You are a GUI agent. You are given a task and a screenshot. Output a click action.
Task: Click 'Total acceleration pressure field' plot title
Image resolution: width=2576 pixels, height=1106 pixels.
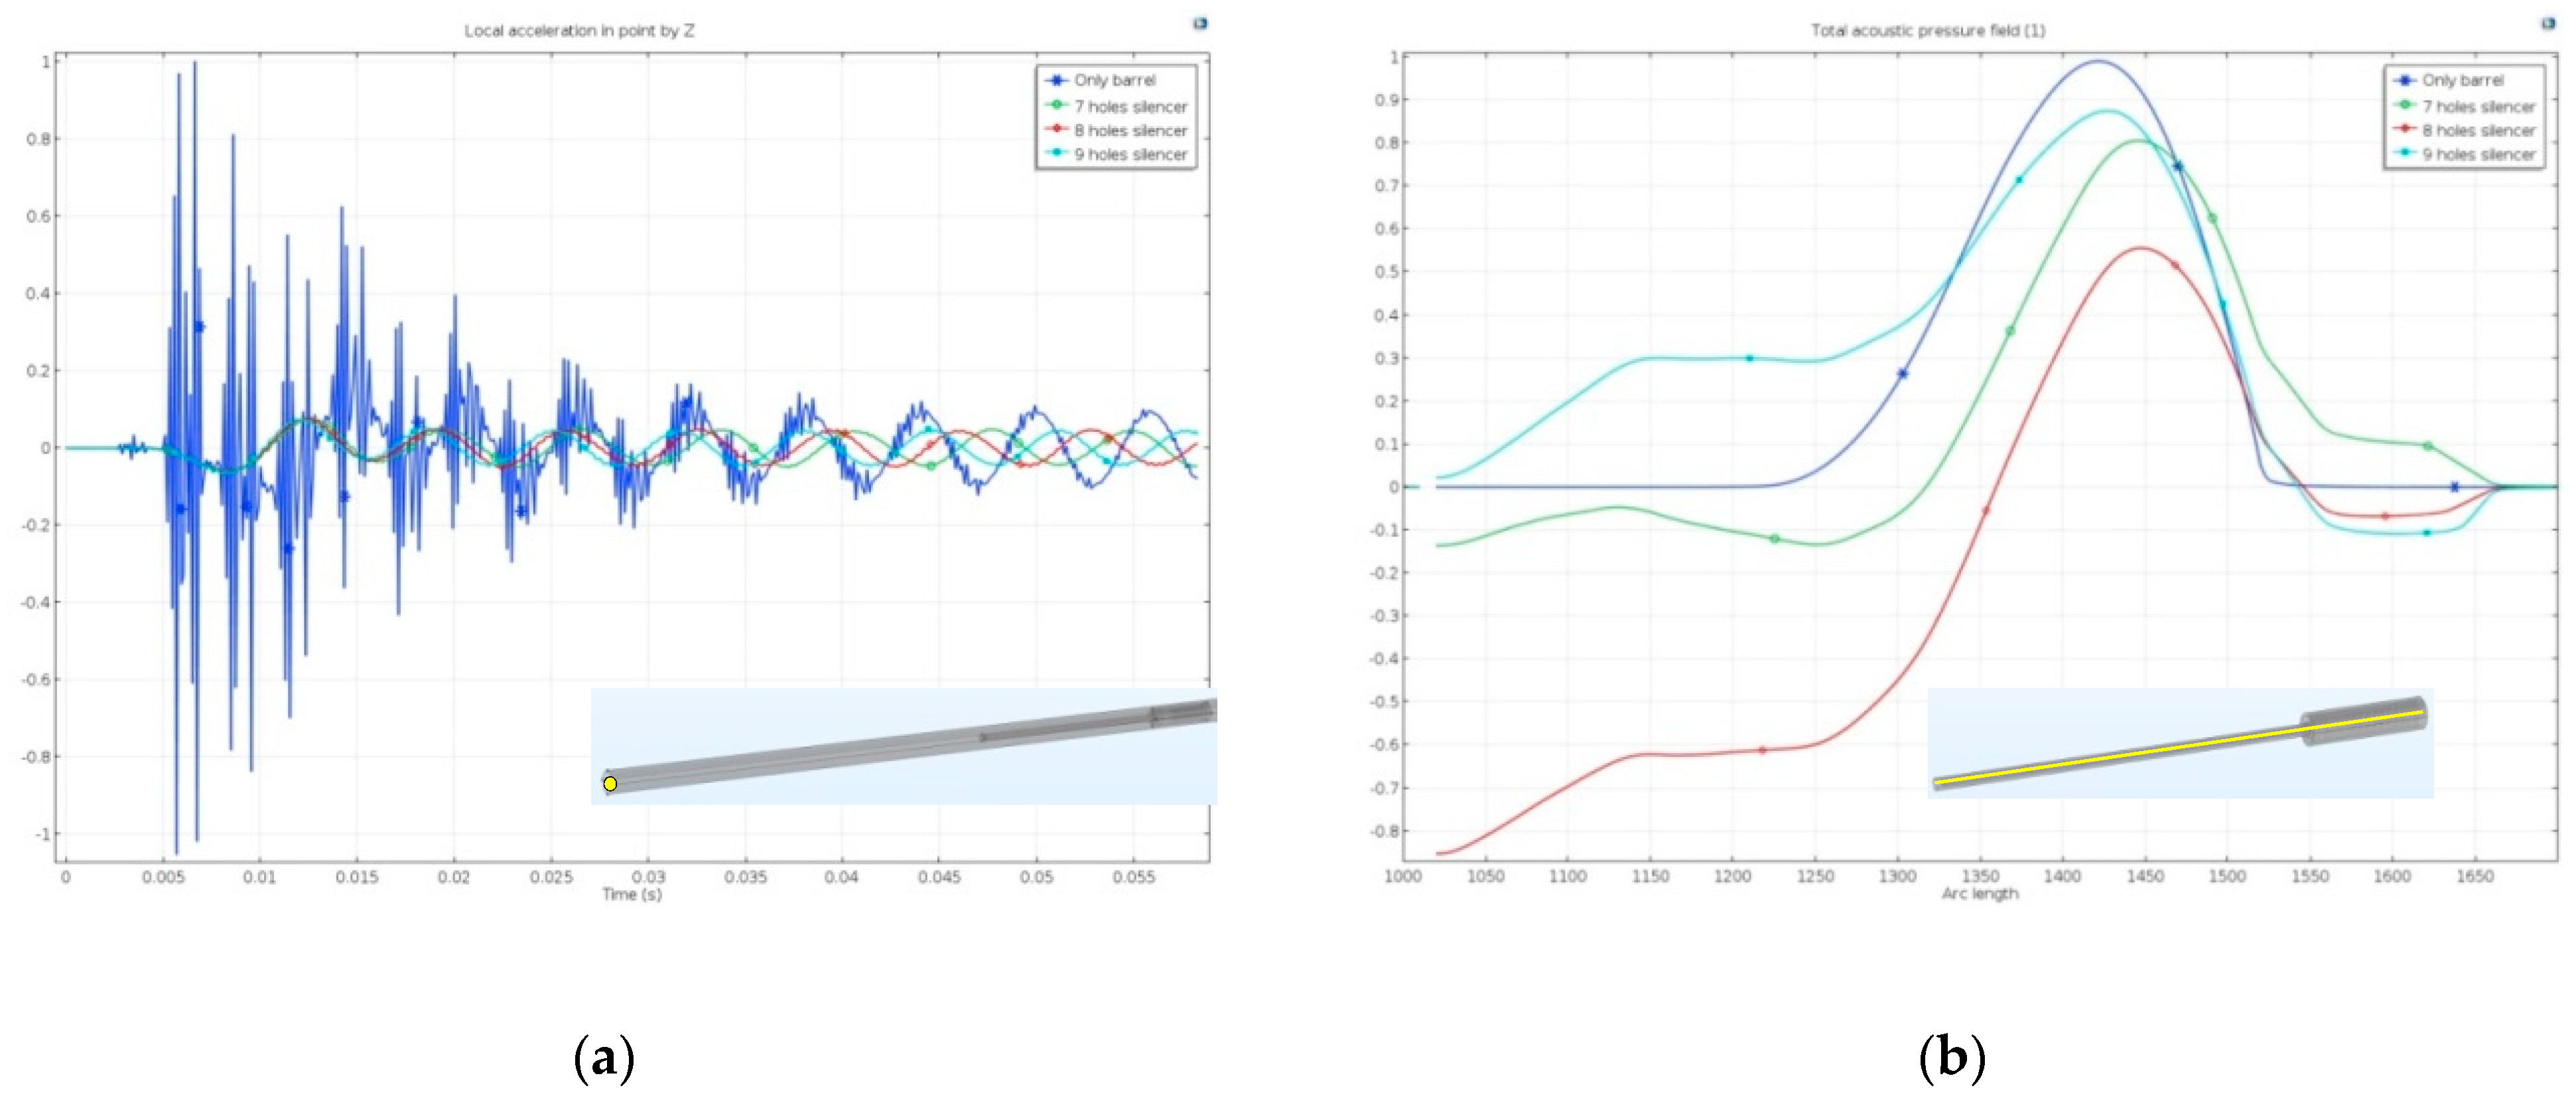[x=1927, y=31]
